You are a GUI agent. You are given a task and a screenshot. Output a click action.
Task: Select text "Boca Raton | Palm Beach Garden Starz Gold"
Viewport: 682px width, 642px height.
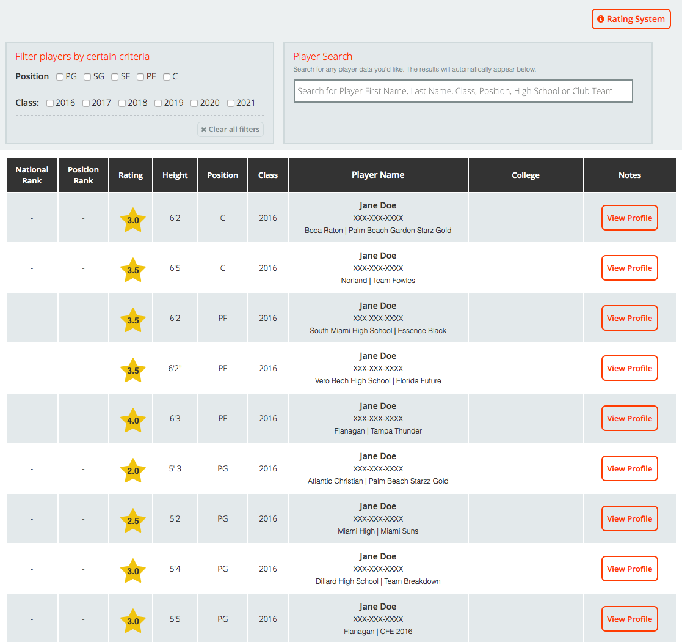[378, 231]
